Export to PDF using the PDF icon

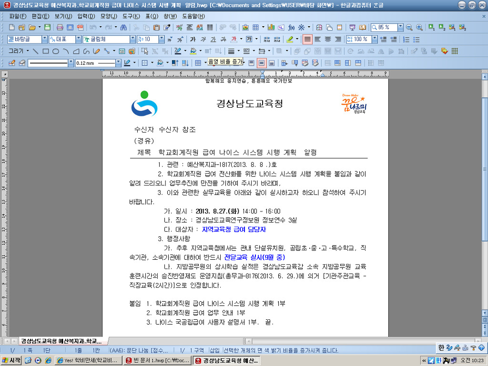point(80,27)
